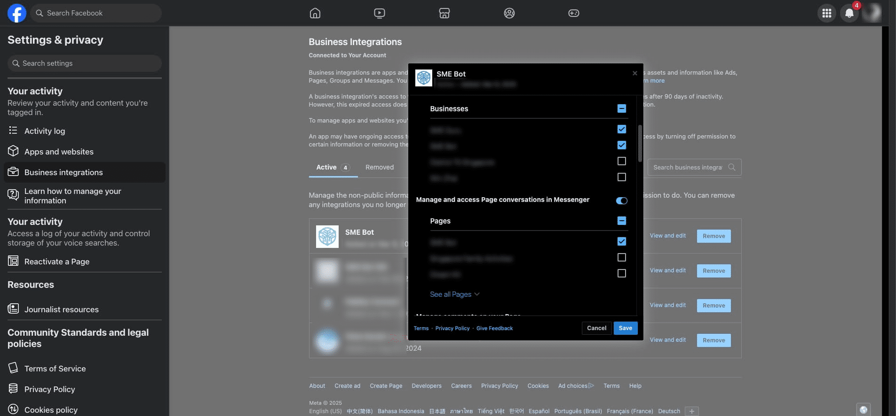Open the Create Page footer link
The width and height of the screenshot is (896, 416).
[386, 386]
